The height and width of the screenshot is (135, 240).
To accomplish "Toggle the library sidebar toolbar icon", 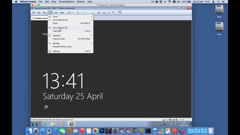I will click(x=100, y=12).
